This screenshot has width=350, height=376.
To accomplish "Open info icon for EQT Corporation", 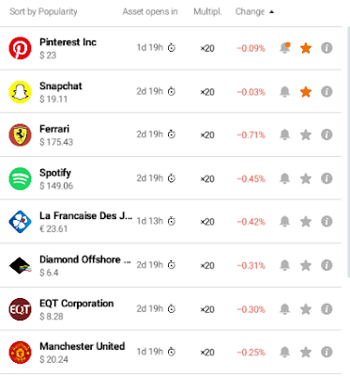I will click(327, 309).
